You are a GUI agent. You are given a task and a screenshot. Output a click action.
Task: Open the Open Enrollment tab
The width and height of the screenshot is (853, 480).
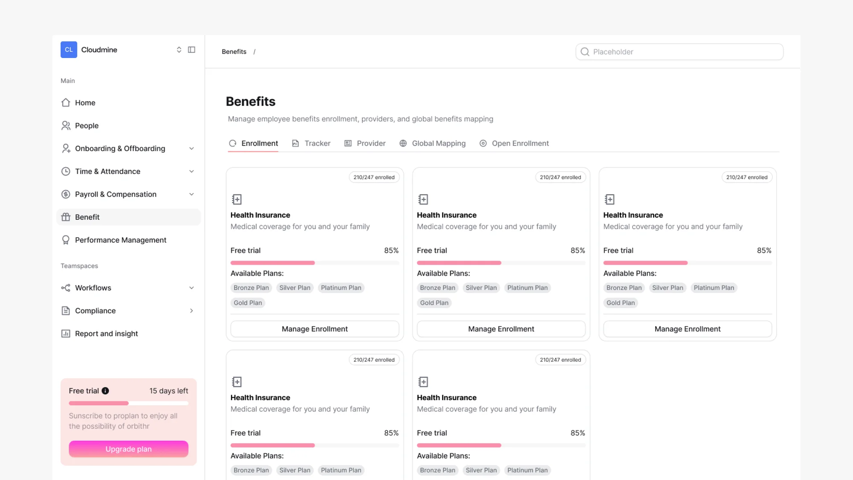click(x=514, y=143)
